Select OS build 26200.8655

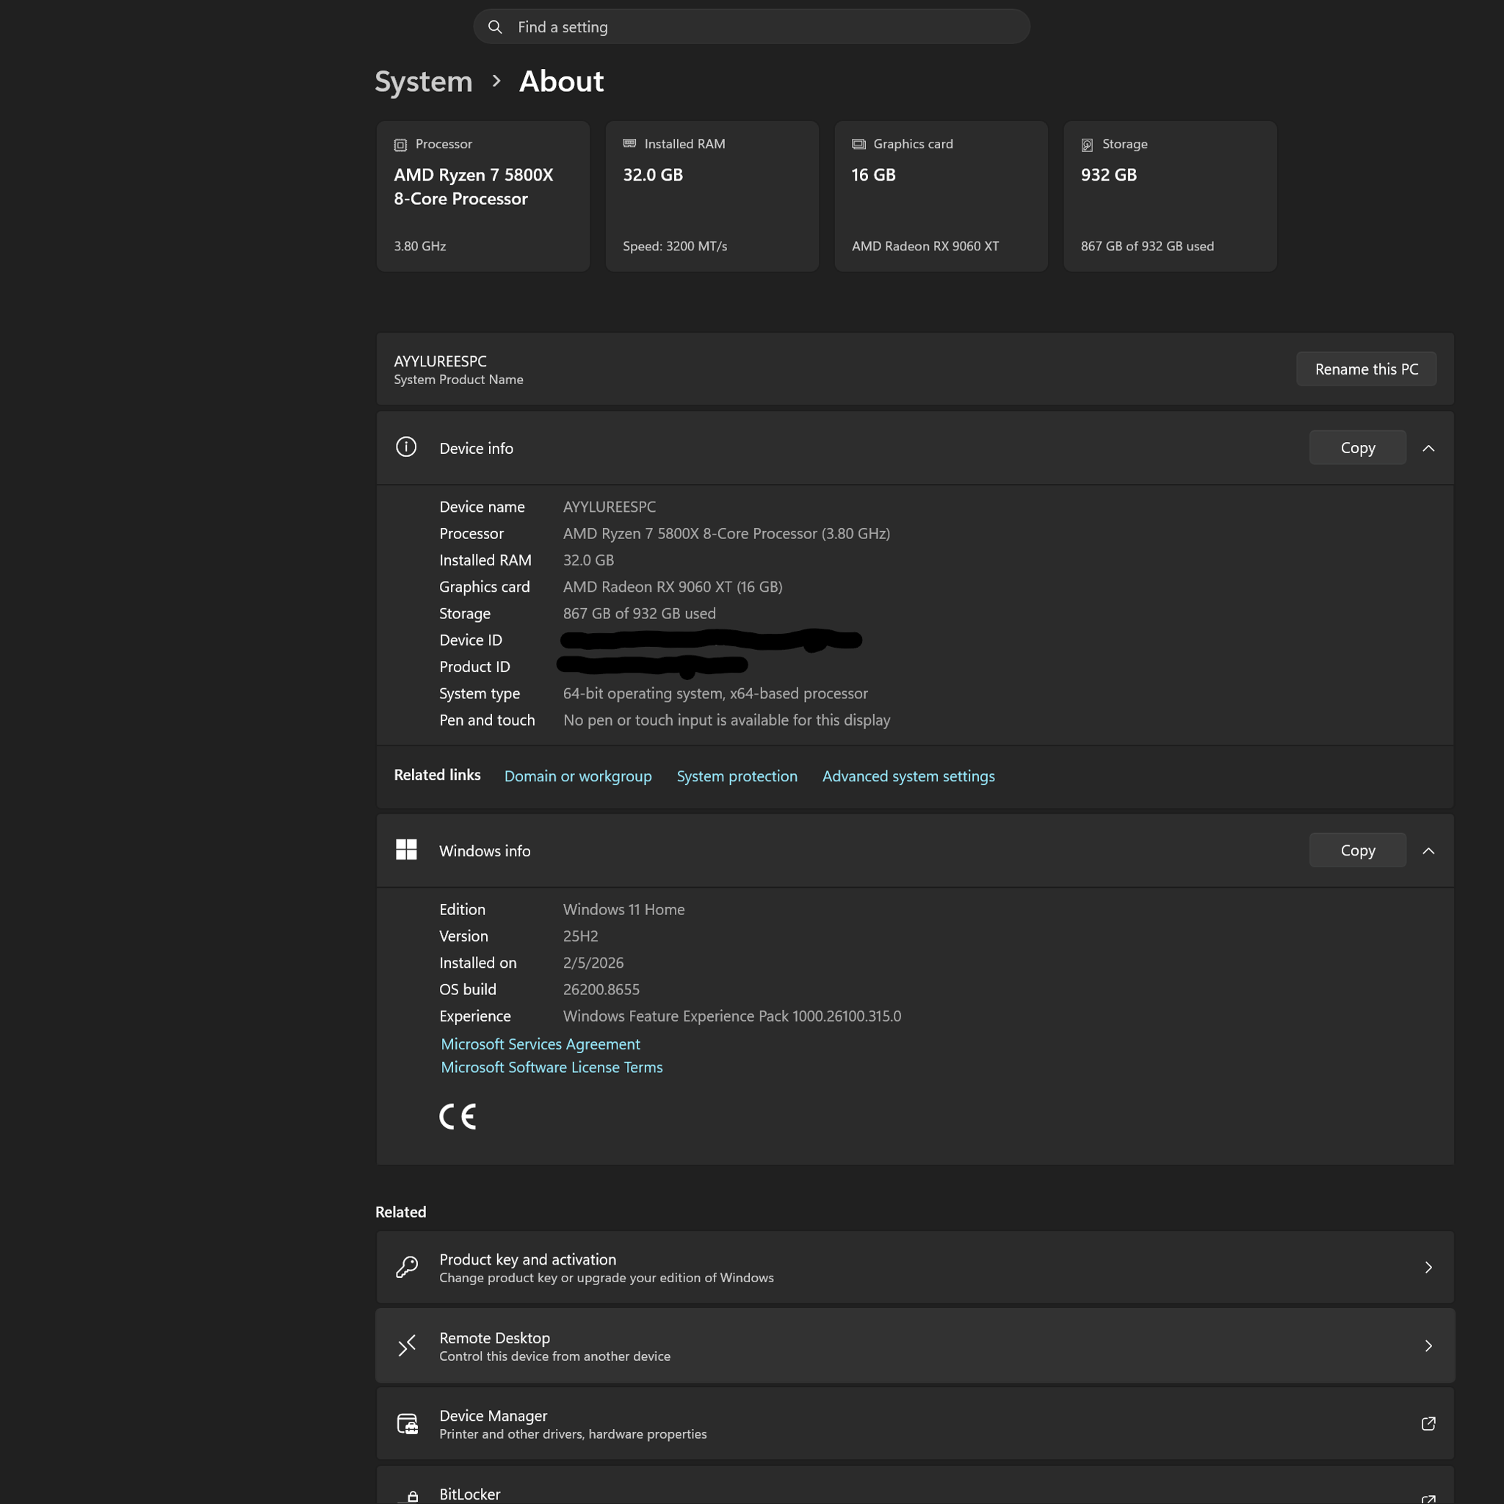click(601, 989)
